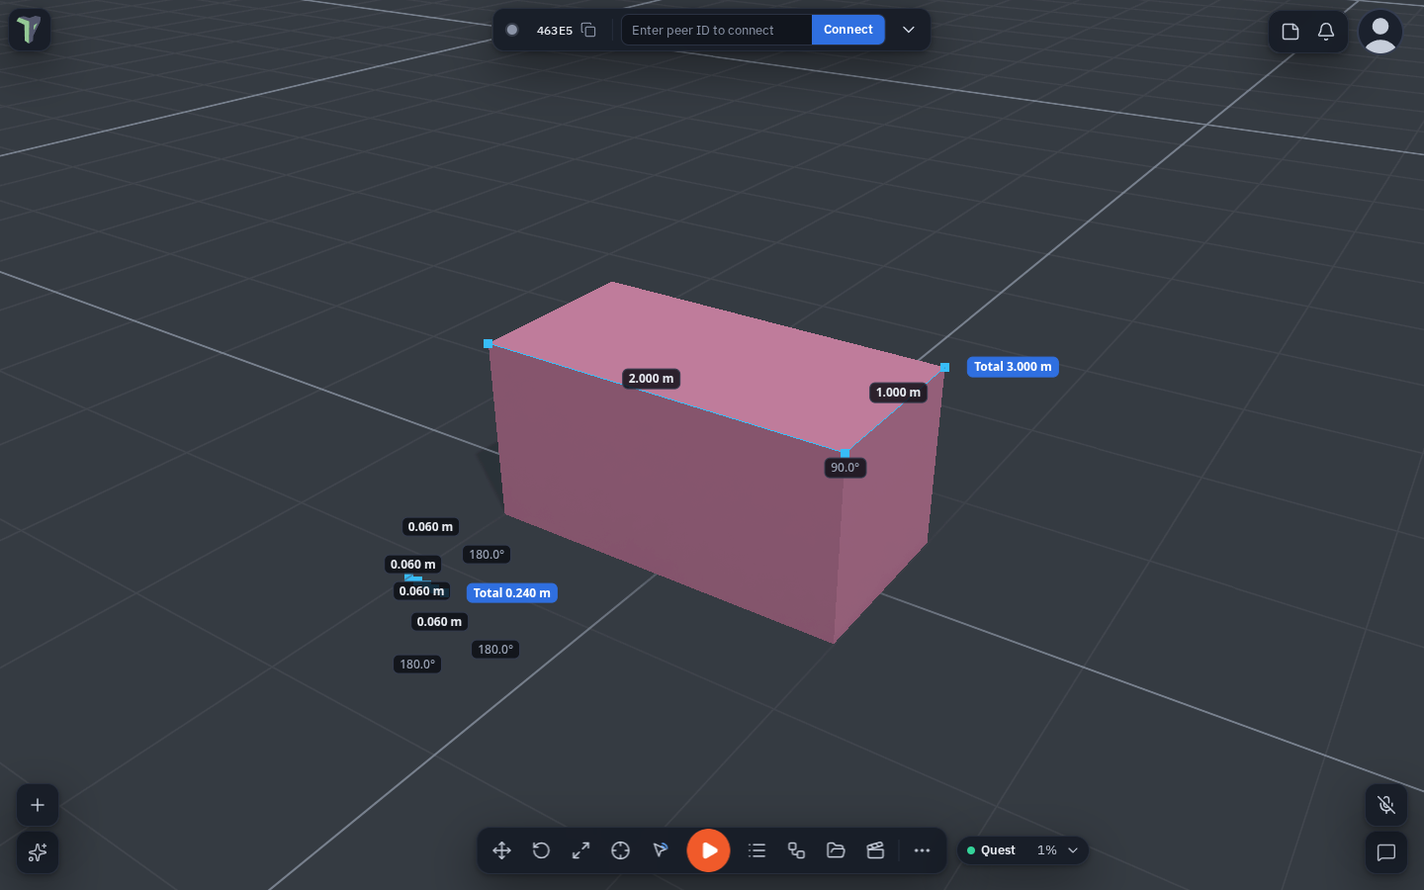Click the 2.000 m measurement label
The width and height of the screenshot is (1424, 890).
coord(651,379)
